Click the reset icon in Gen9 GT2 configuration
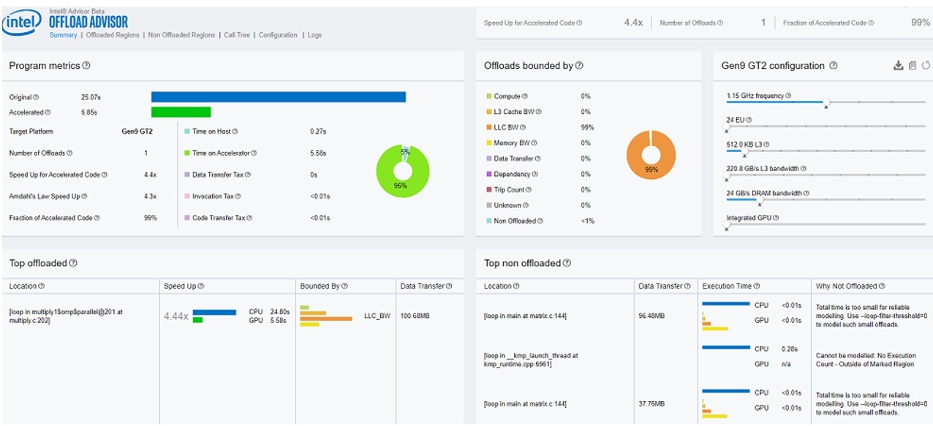This screenshot has width=933, height=426. (926, 66)
